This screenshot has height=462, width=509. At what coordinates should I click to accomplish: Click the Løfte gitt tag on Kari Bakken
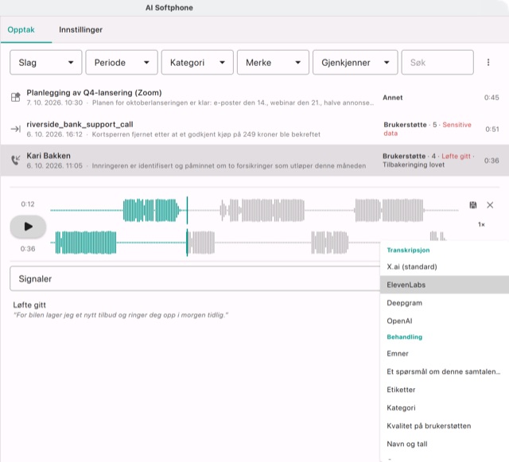point(456,156)
